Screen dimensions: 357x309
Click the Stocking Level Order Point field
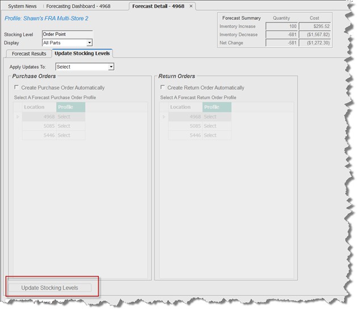click(x=66, y=34)
